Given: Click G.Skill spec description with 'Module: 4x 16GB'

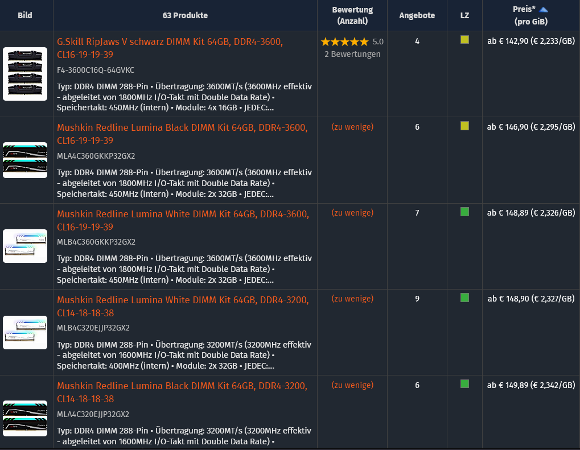Looking at the screenshot, I should 184,97.
